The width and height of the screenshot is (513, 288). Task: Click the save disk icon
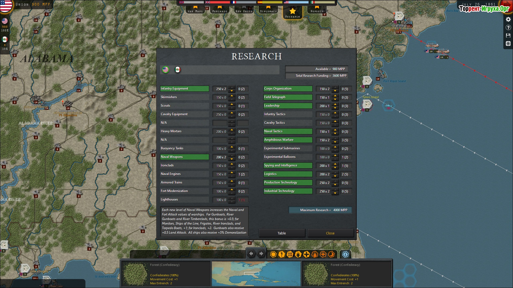pyautogui.click(x=508, y=35)
